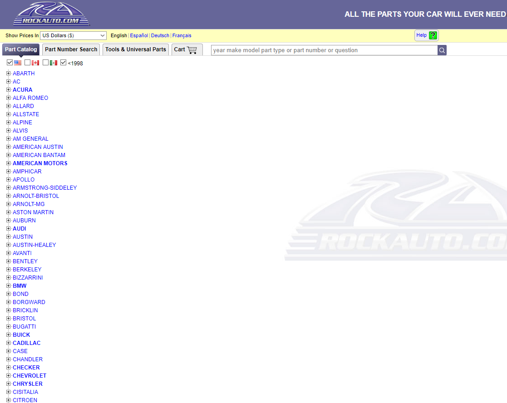Image resolution: width=507 pixels, height=403 pixels.
Task: Open the Part Number Search tab
Action: [x=71, y=49]
